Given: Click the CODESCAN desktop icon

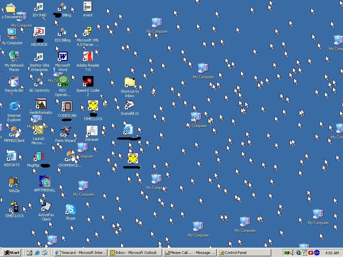Looking at the screenshot, I should pos(67,107).
